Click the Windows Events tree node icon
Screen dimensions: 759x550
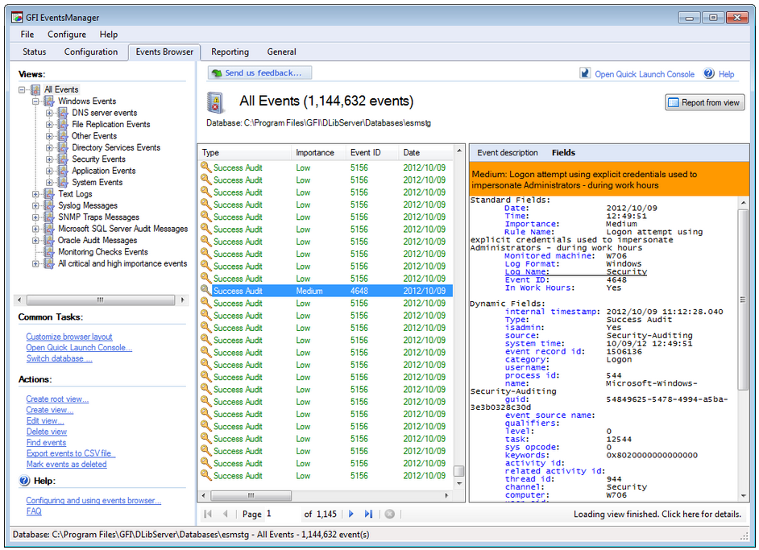coord(49,101)
